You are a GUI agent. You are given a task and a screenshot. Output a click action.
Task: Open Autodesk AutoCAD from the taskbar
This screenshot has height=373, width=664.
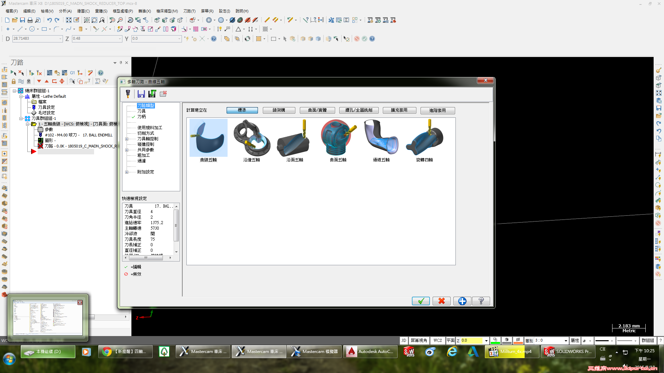click(x=371, y=352)
